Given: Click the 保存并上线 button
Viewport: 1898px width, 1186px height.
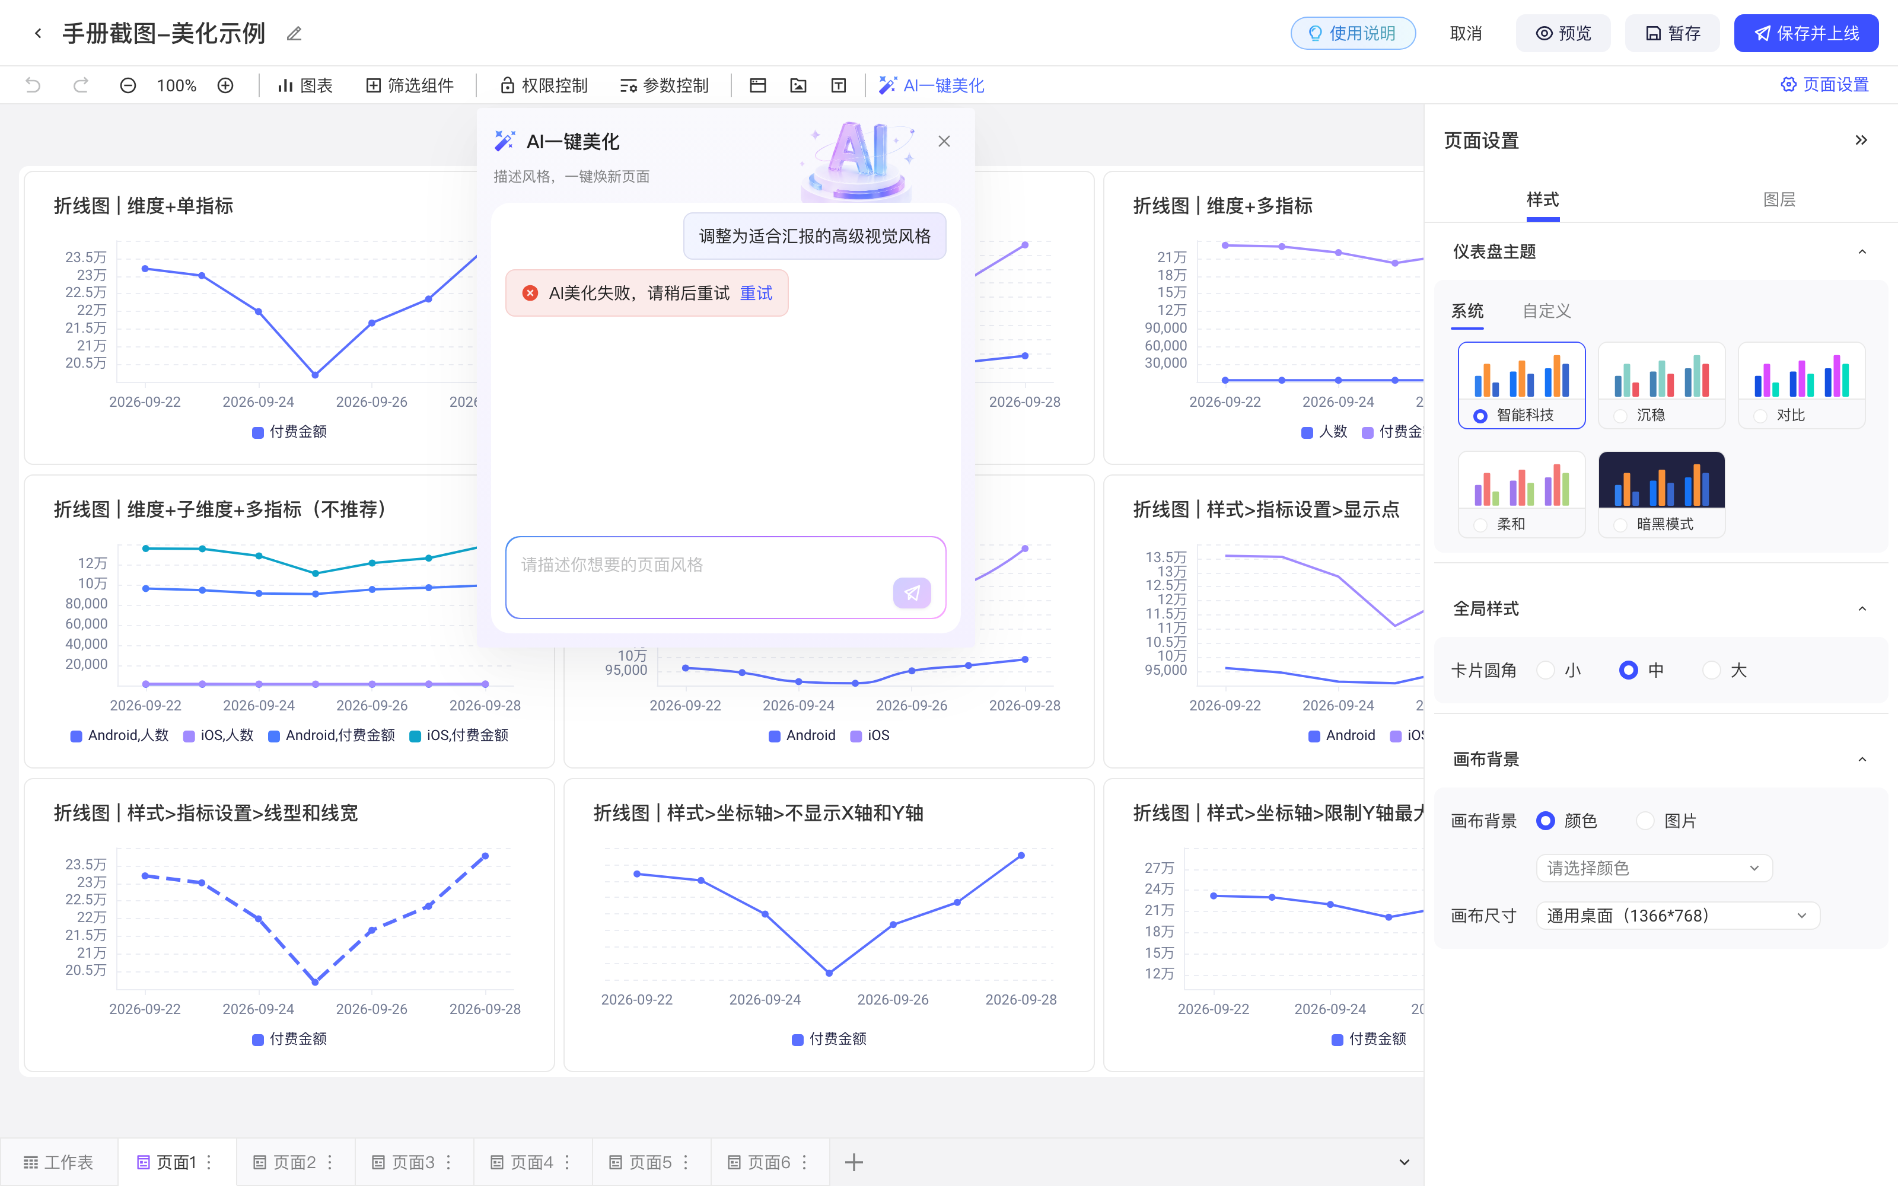Looking at the screenshot, I should click(1805, 33).
